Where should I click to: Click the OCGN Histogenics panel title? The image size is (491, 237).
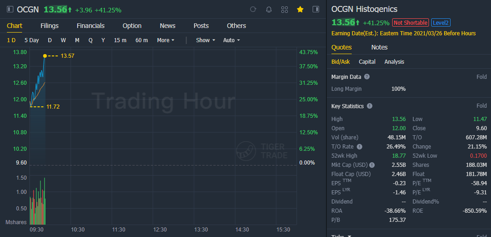pyautogui.click(x=364, y=9)
